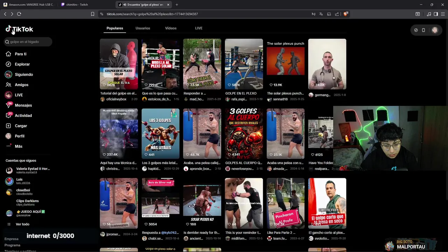Click the search magnifier icon in sidebar
Image resolution: width=448 pixels, height=252 pixels.
(7, 42)
